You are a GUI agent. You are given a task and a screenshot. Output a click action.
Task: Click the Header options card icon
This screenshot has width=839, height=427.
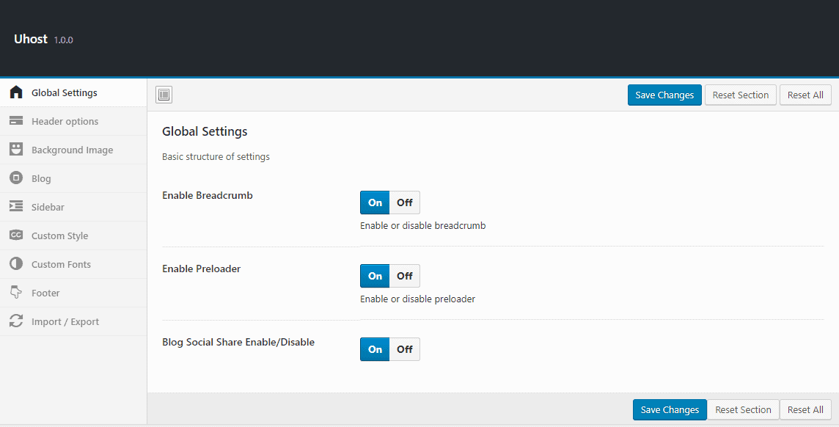pyautogui.click(x=16, y=122)
